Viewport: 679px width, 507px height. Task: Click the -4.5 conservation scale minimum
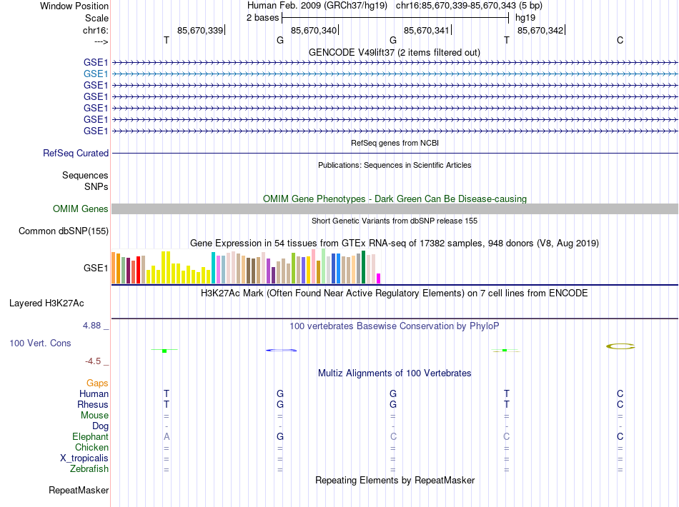pos(93,361)
